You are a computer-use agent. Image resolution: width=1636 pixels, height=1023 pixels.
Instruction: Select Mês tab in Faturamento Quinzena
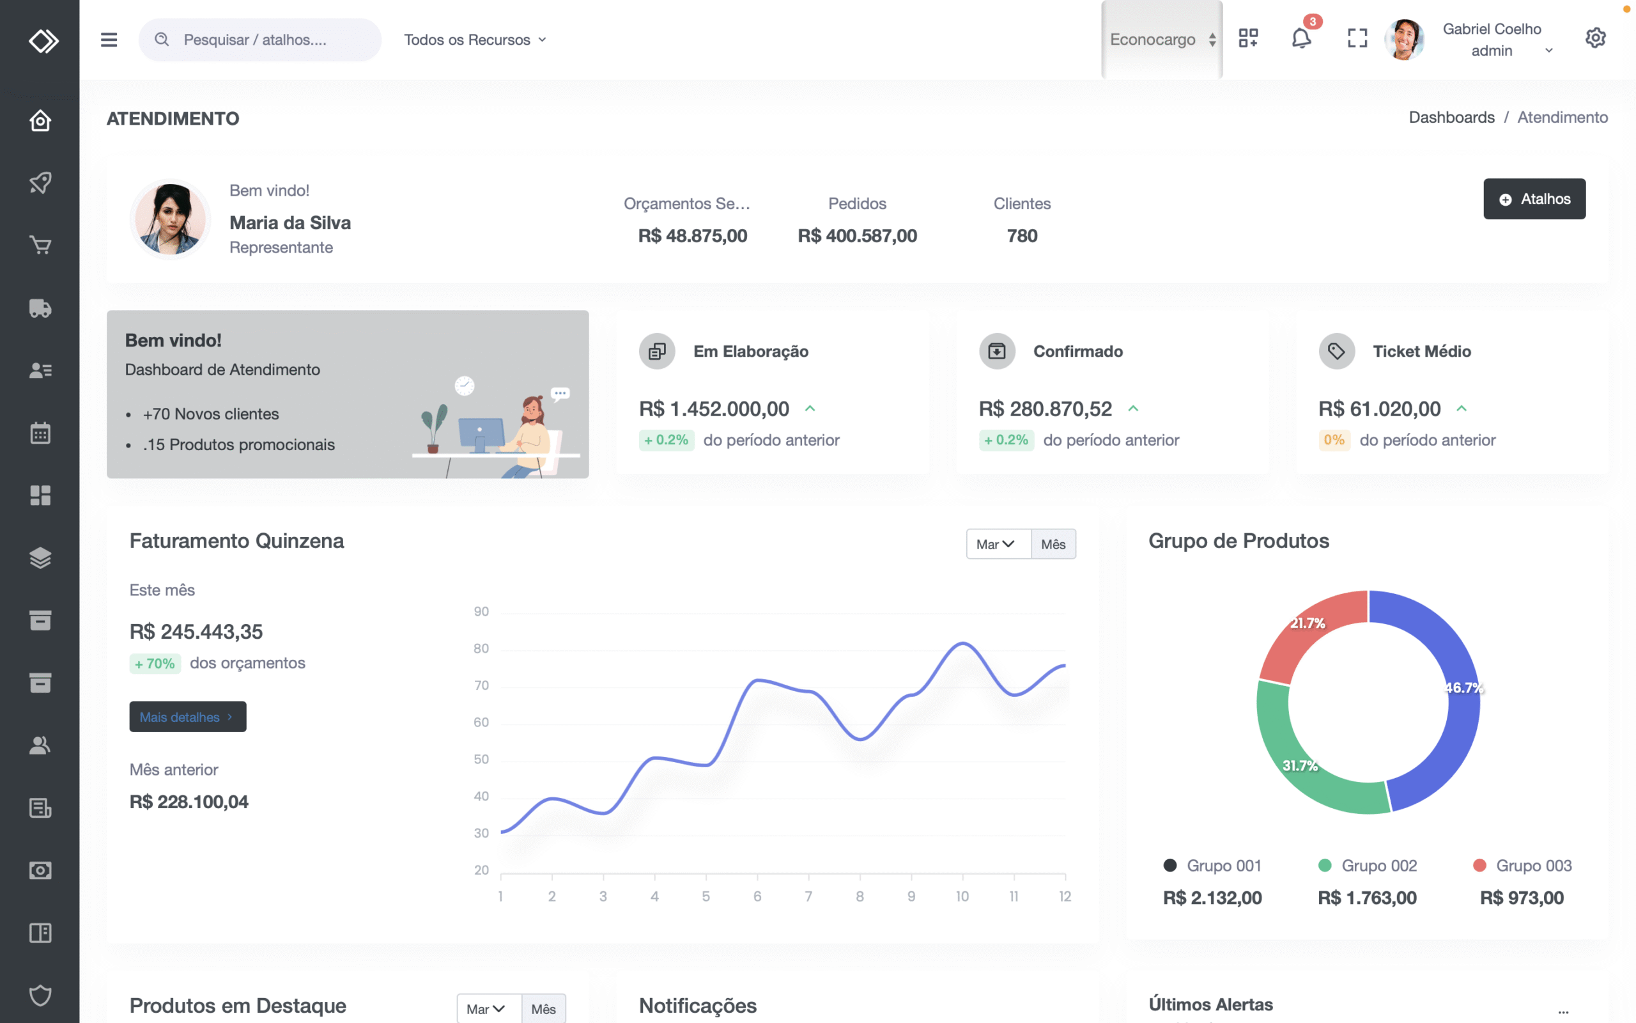(x=1053, y=544)
